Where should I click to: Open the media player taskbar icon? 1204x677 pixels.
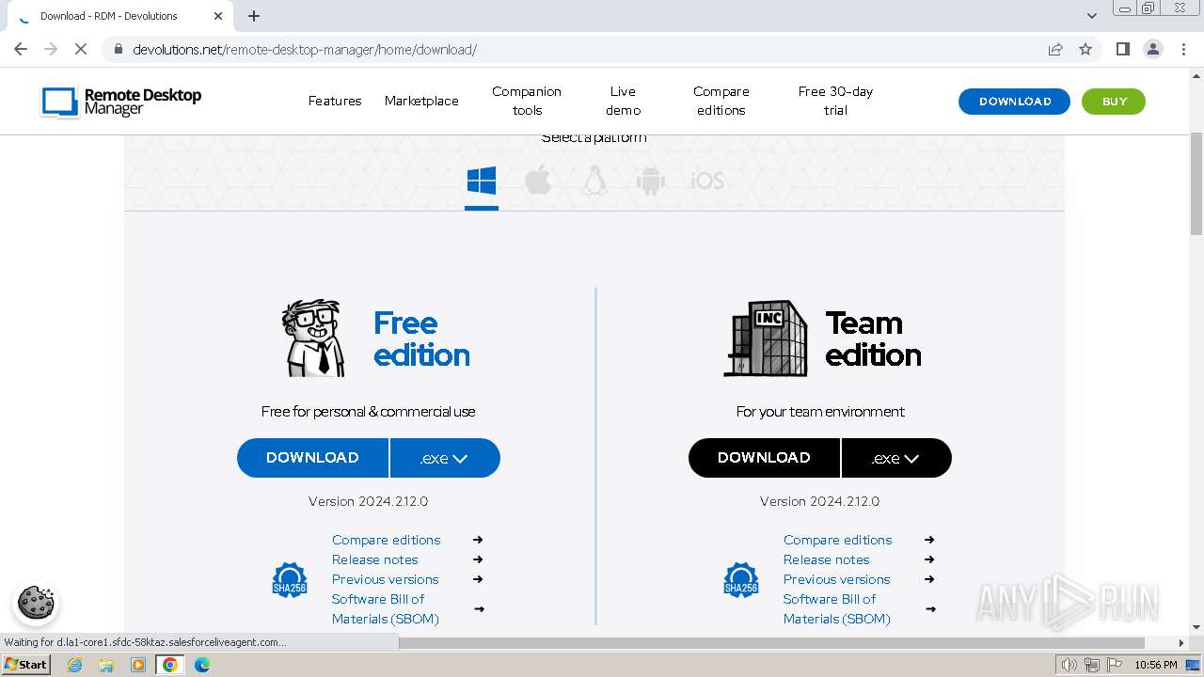tap(138, 665)
